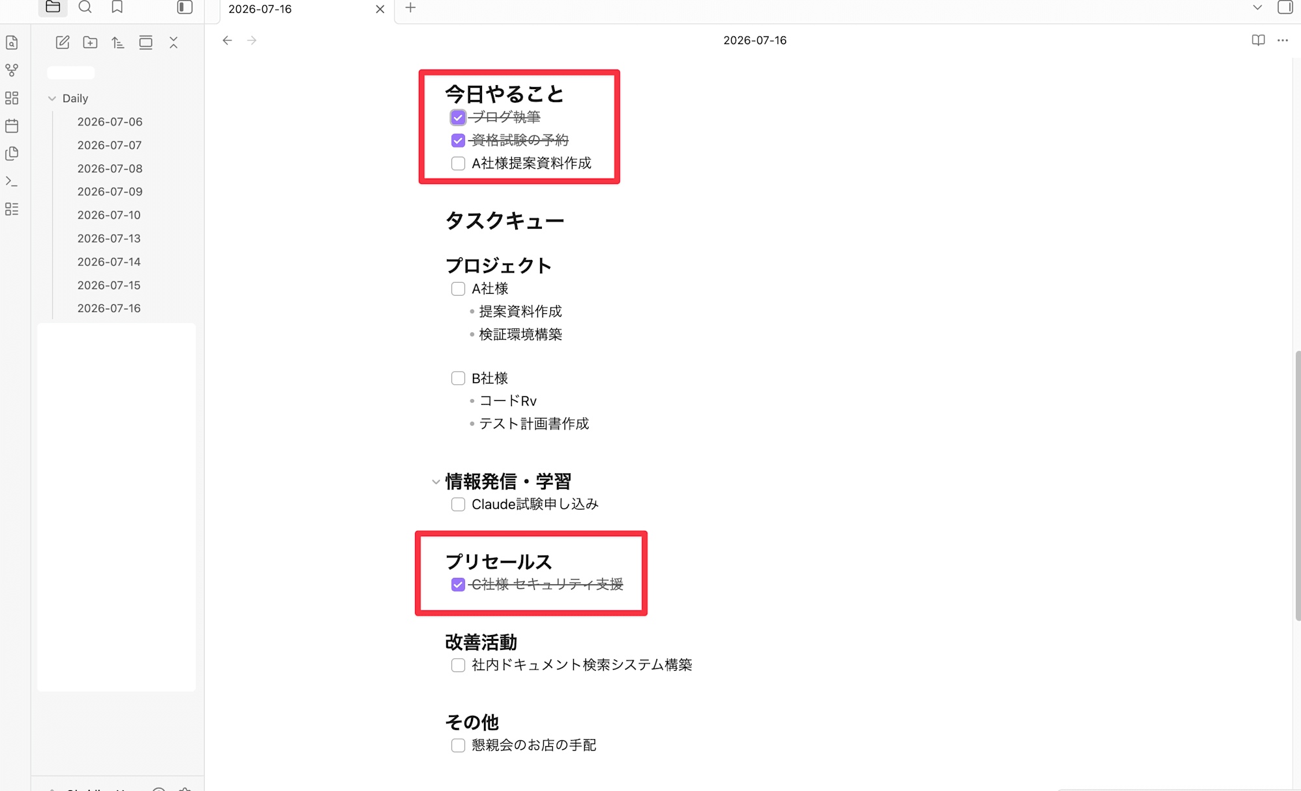Screen dimensions: 1301x791
Task: Click the note title 2026-07-16 in header
Action: tap(755, 40)
